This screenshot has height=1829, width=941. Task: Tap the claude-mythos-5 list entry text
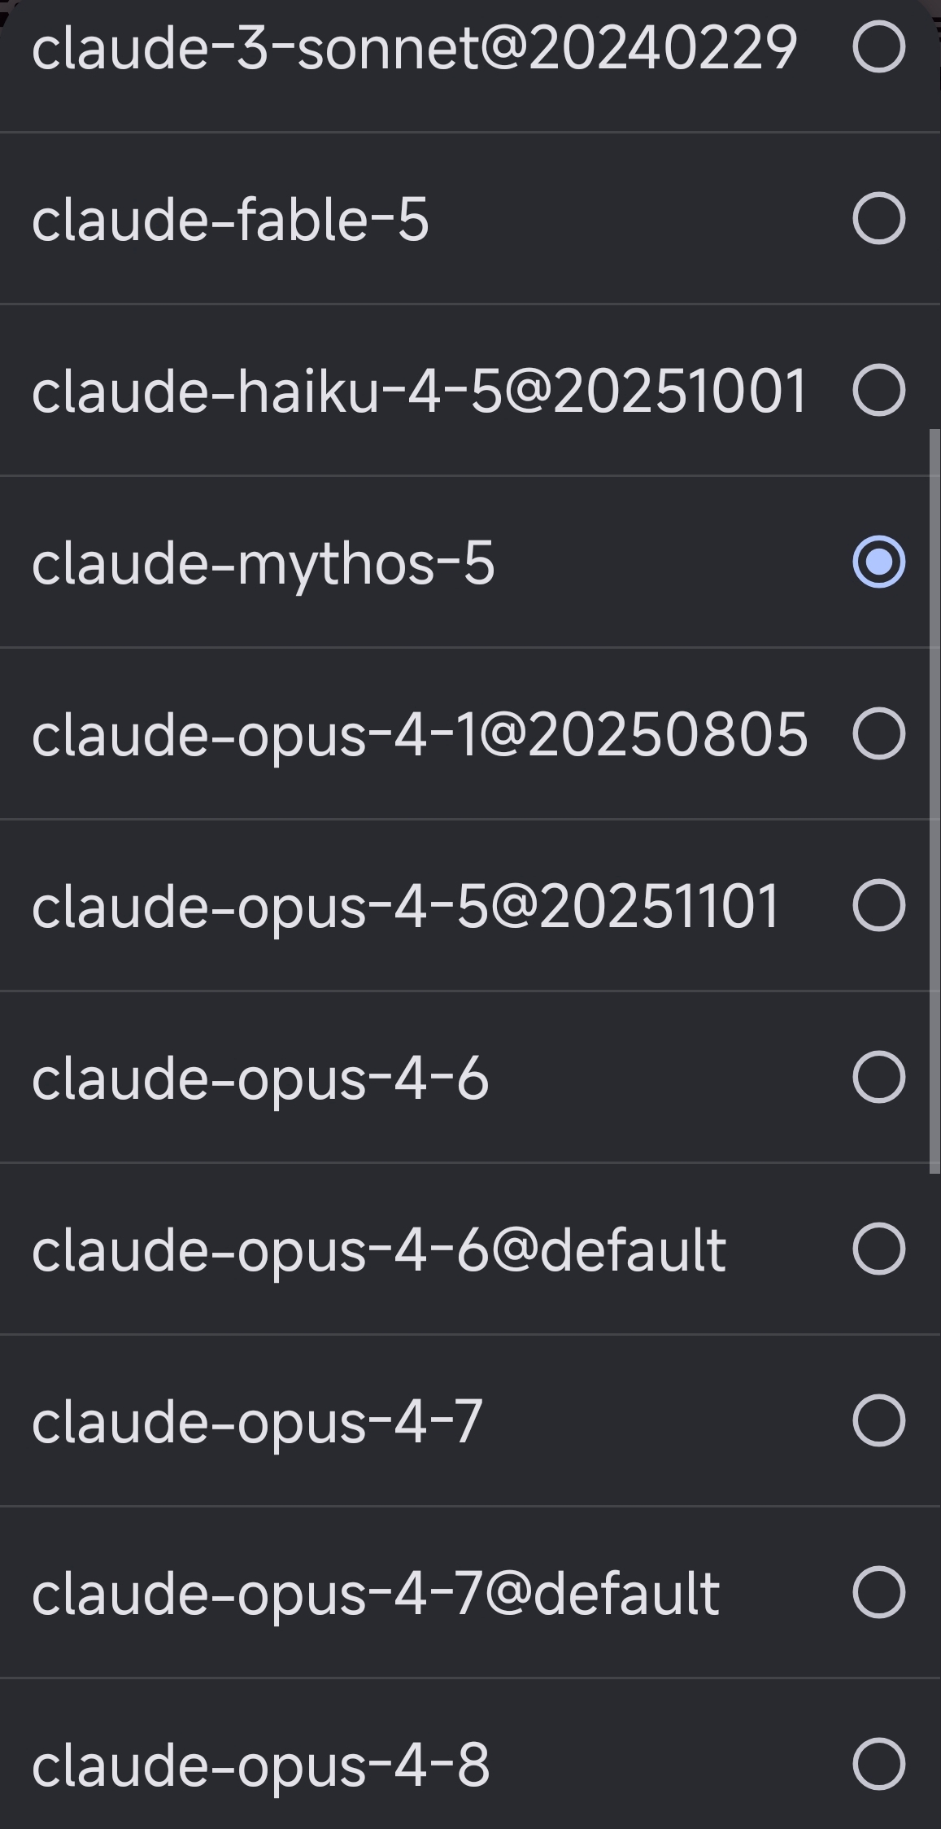[x=263, y=564]
